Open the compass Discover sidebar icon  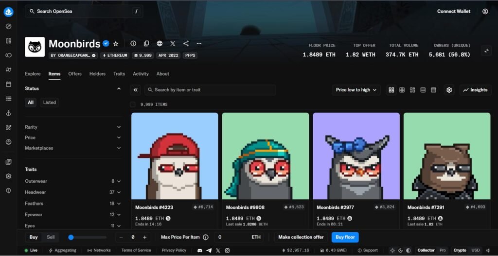(x=9, y=26)
